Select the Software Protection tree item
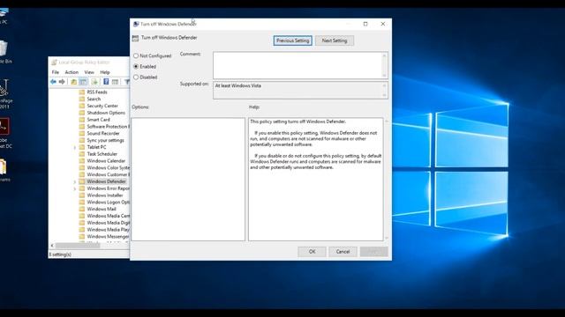Screen dimensions: 565x317 108,127
